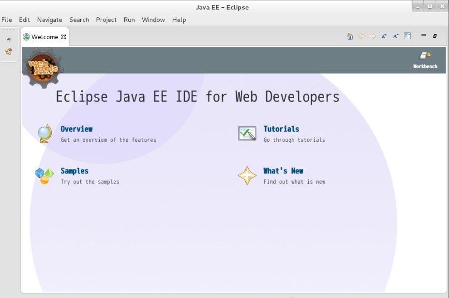Viewport: 449px width, 298px height.
Task: Select the Welcome tab
Action: point(44,37)
